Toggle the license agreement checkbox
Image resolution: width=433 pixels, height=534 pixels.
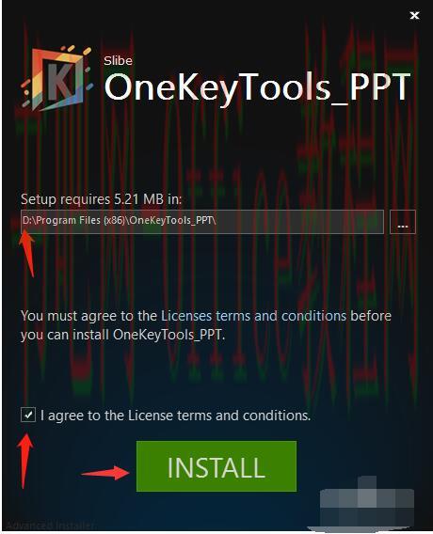pos(28,416)
